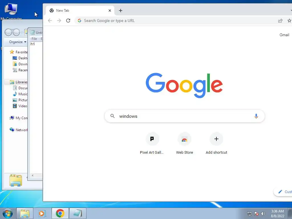Open Windows Explorer from taskbar
The height and width of the screenshot is (219, 292).
click(x=25, y=213)
